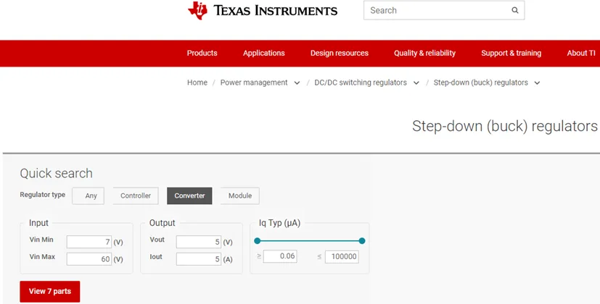This screenshot has width=600, height=304.
Task: Expand the DC/DC switching regulators chevron
Action: click(x=416, y=83)
